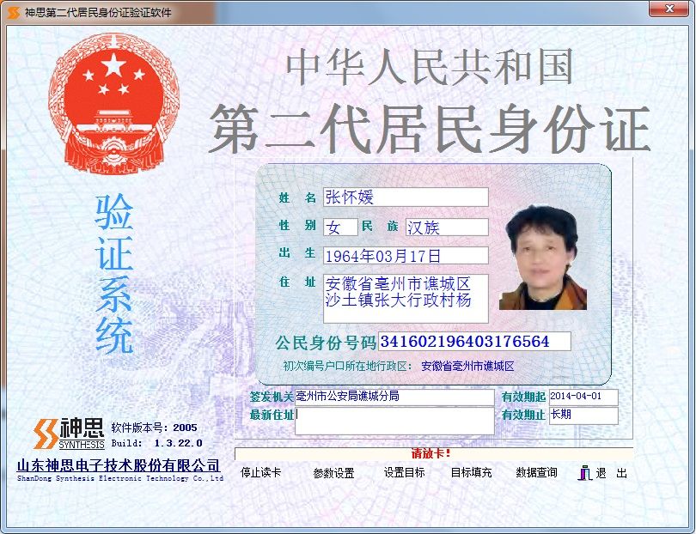Click the 神思 app icon in title bar
The image size is (696, 534).
(x=13, y=12)
